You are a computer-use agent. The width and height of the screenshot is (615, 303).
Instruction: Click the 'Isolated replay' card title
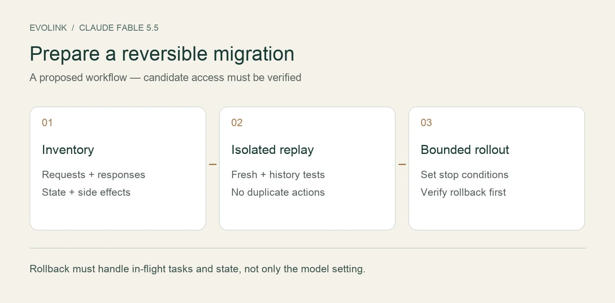272,150
